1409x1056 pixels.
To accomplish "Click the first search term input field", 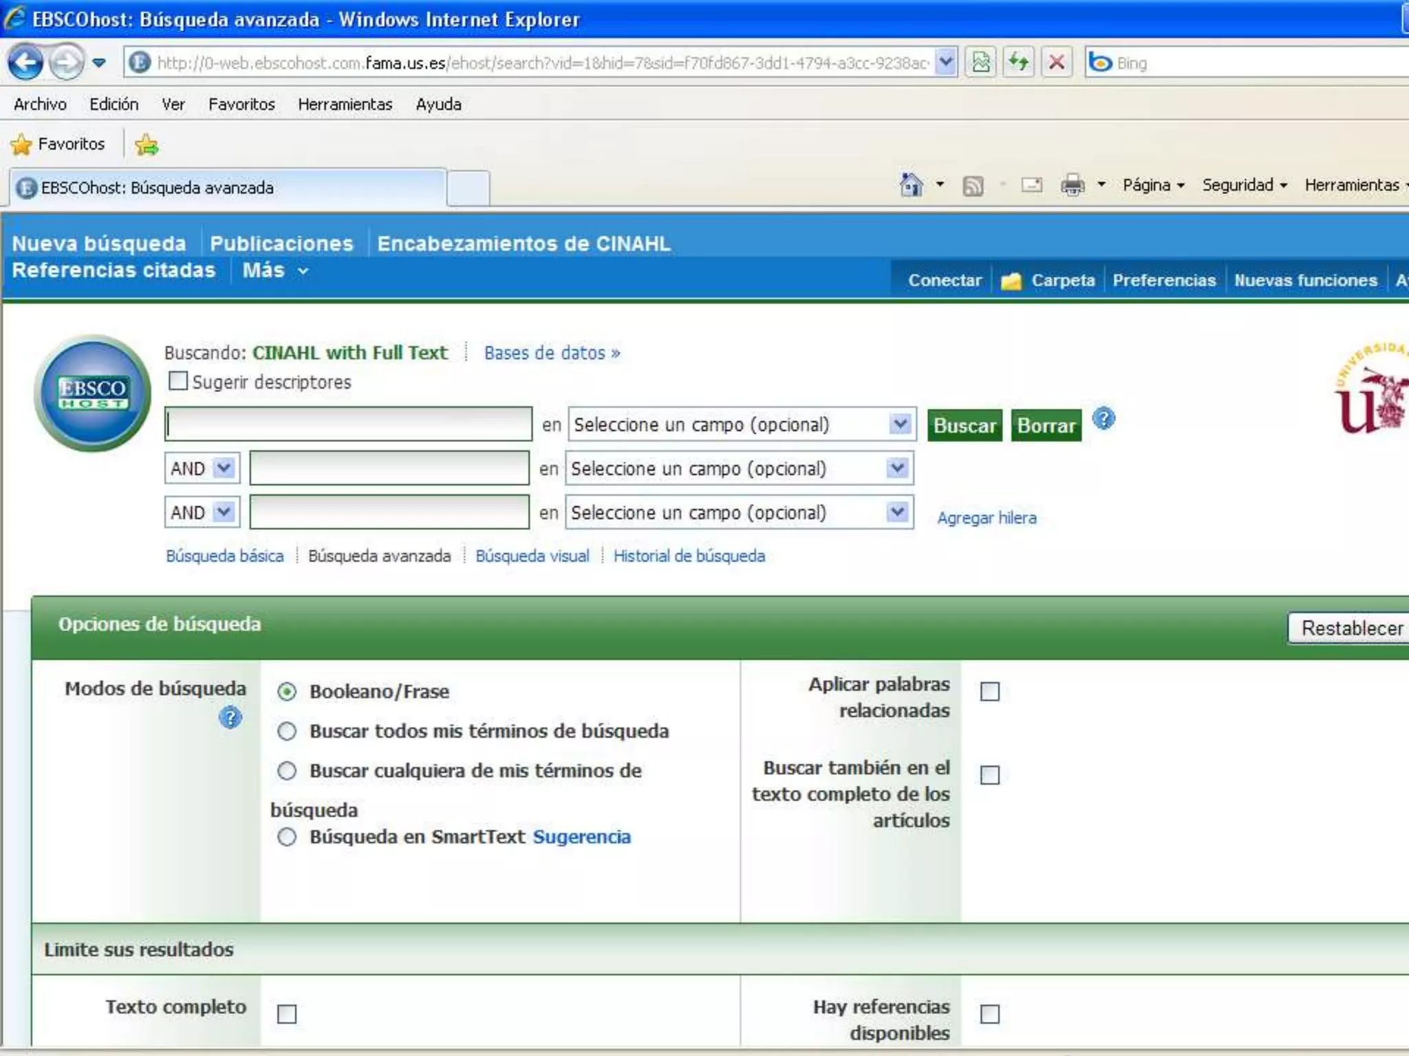I will tap(348, 424).
